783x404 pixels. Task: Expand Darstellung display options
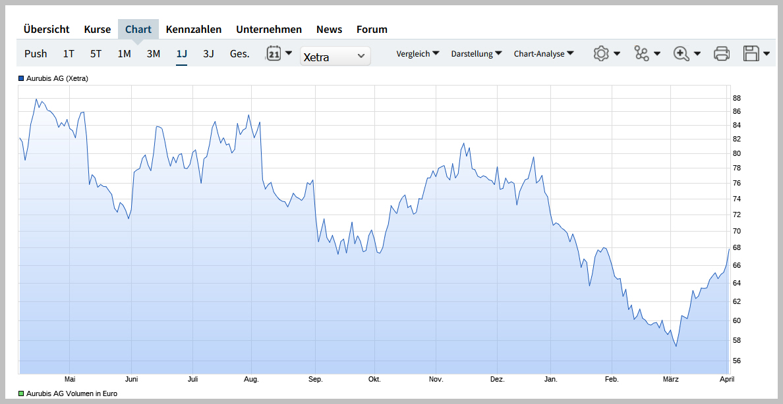click(476, 53)
